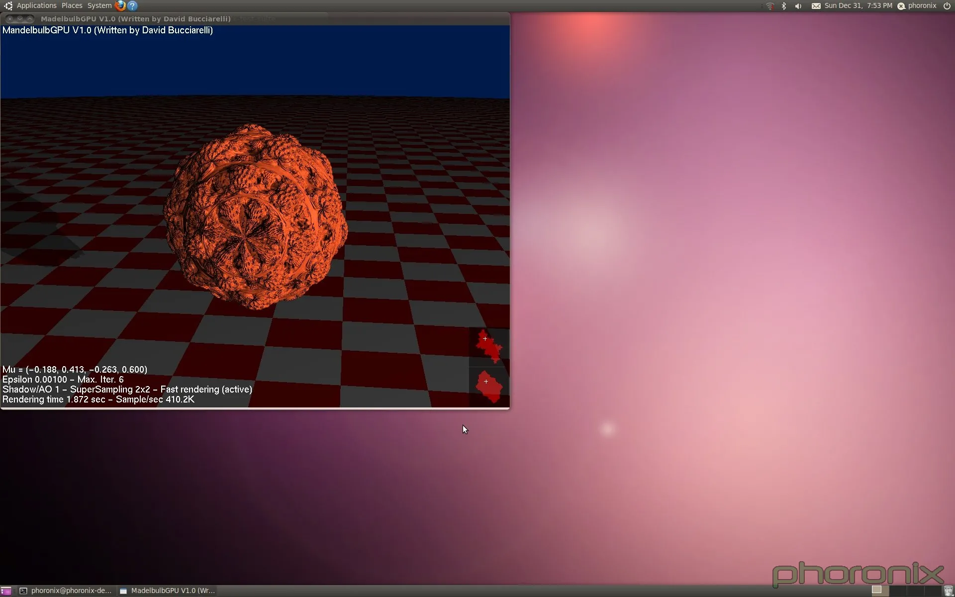Screen dimensions: 955x597
Task: Switch to the second workspace
Action: [x=898, y=591]
